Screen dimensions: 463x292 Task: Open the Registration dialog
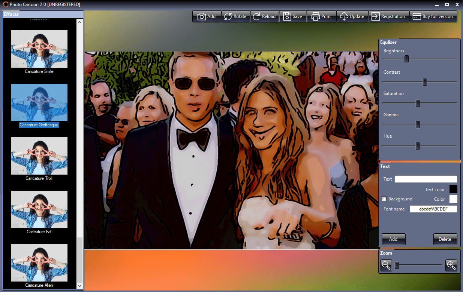389,16
